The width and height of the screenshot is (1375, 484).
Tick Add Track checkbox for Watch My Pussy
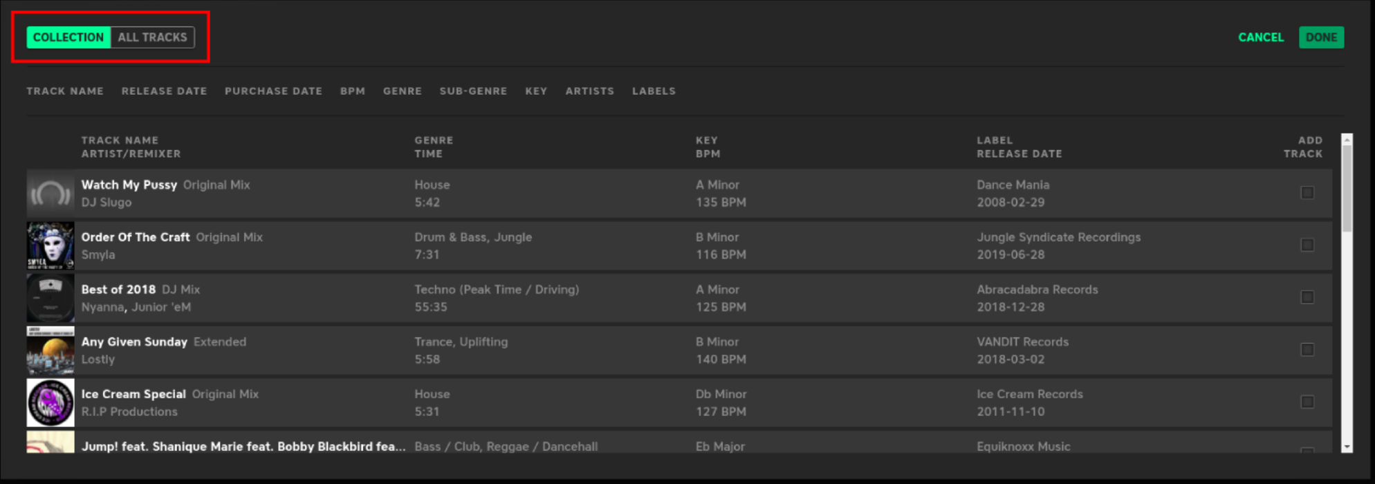tap(1307, 193)
